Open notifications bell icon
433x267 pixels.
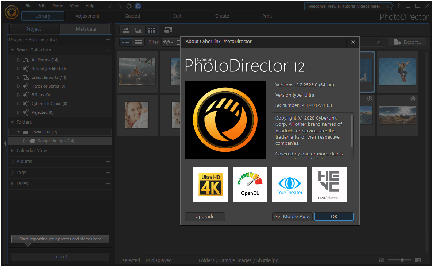coord(138,6)
